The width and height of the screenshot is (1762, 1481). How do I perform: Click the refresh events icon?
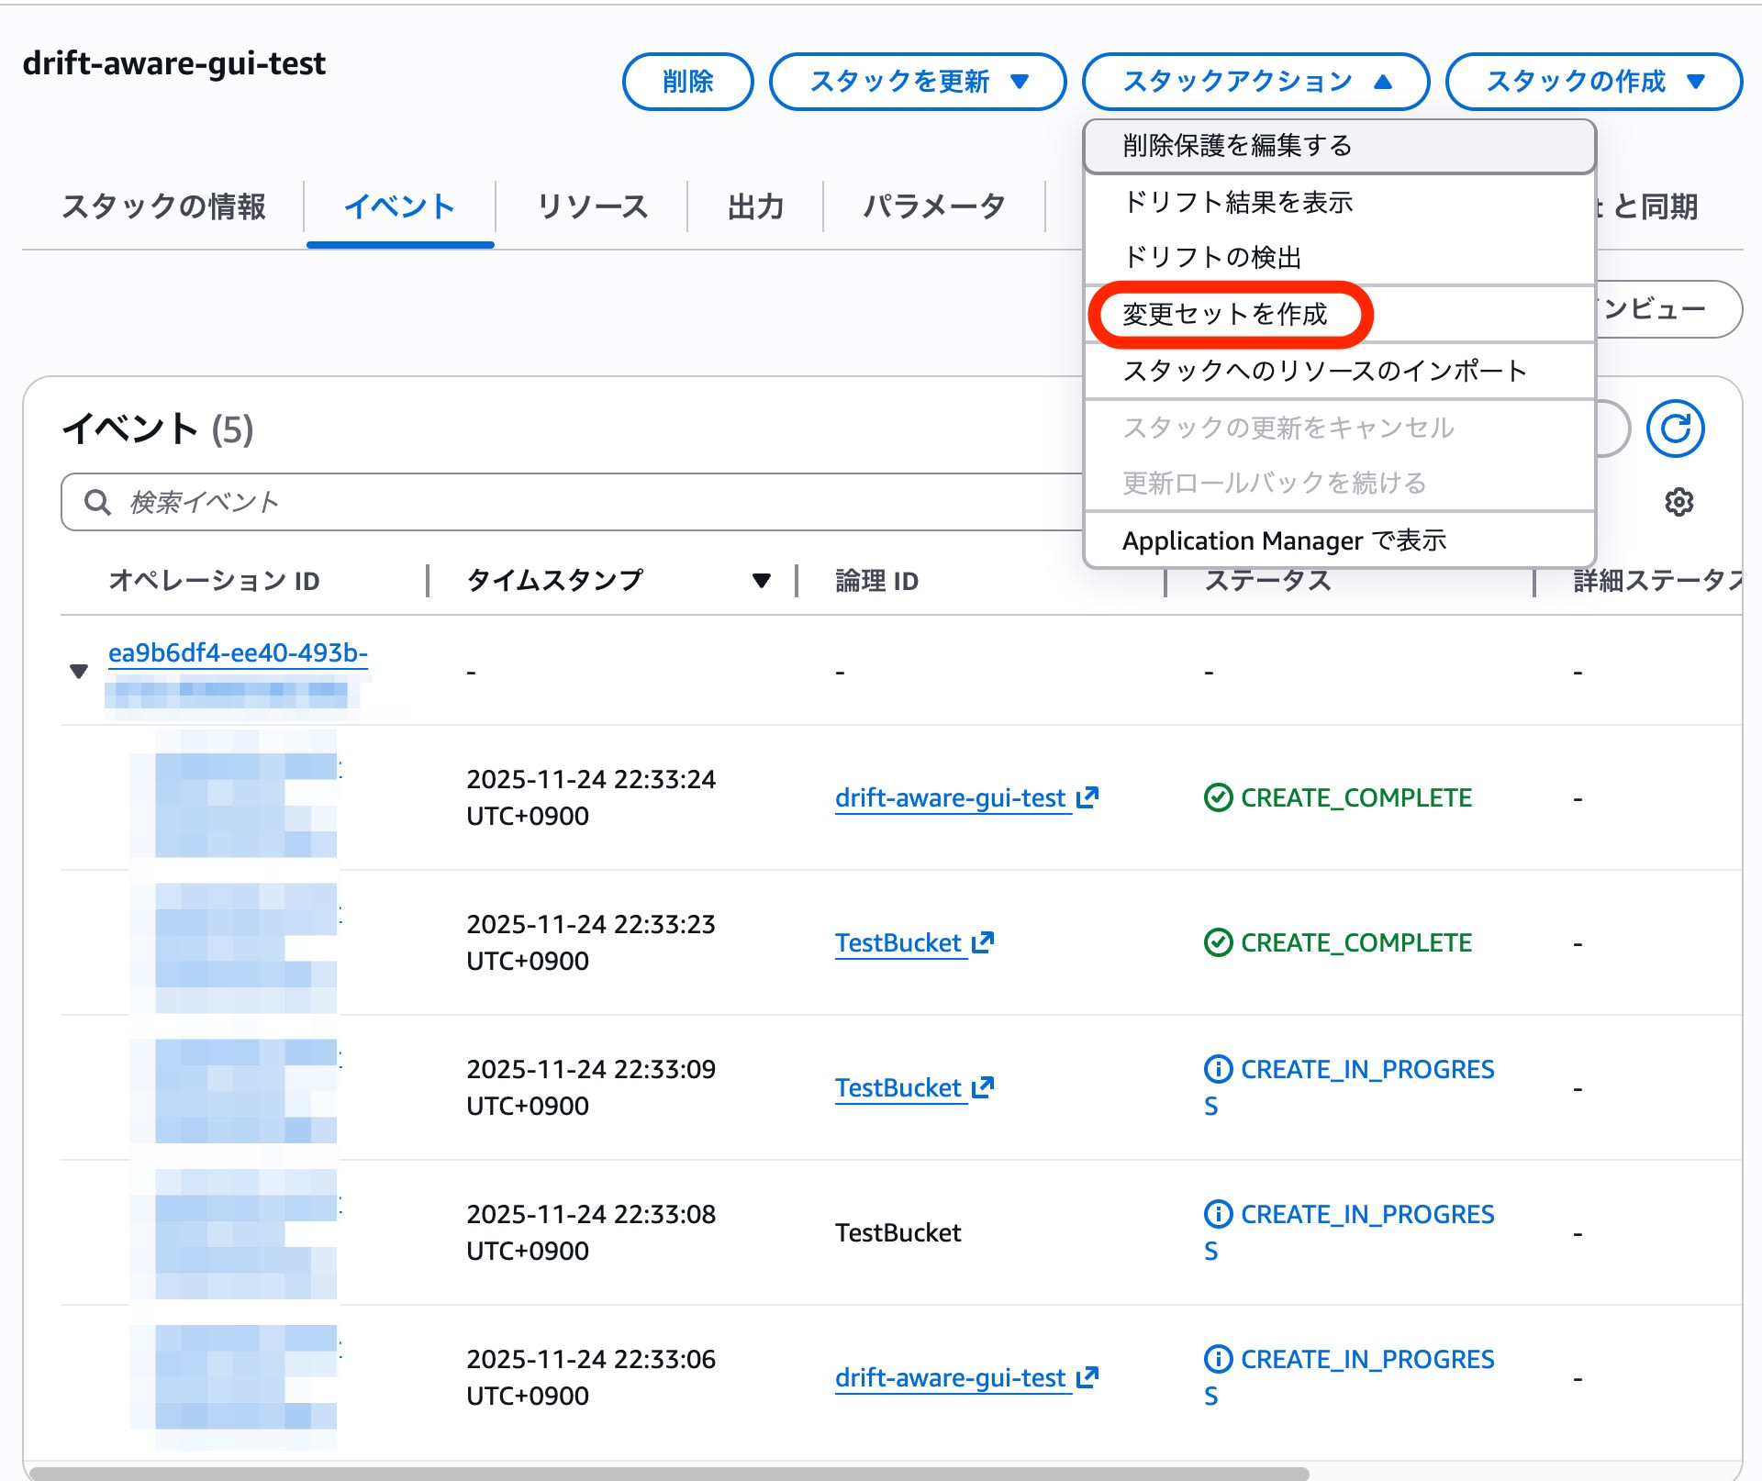(x=1675, y=429)
